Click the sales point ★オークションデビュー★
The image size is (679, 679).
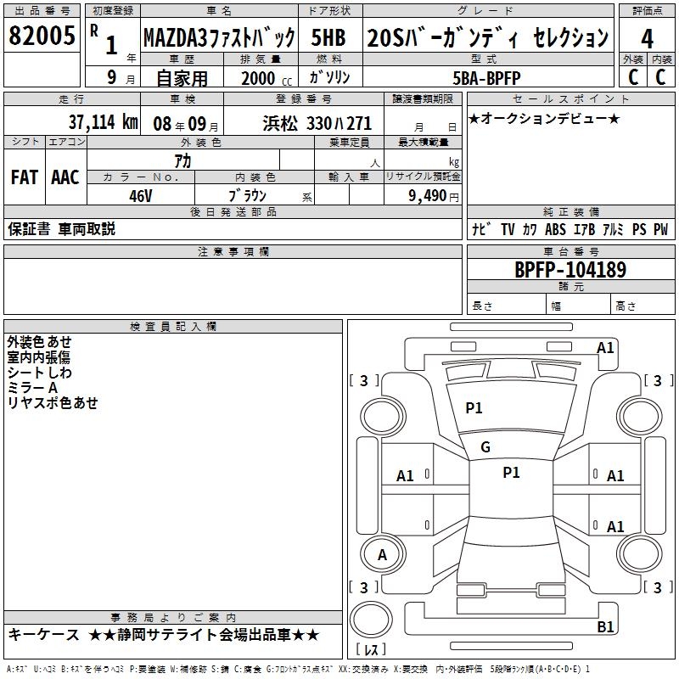coord(544,118)
